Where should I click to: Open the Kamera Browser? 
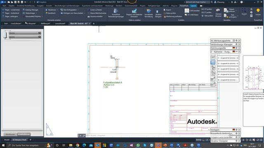[x=218, y=13]
